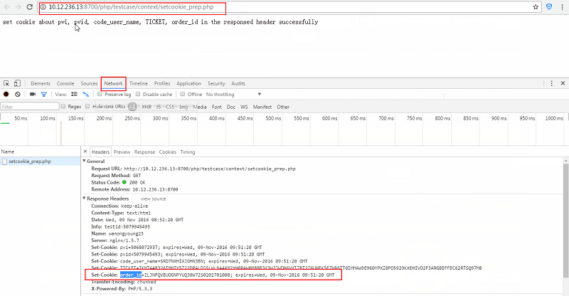Image resolution: width=569 pixels, height=296 pixels.
Task: Toggle the overview waterfall view icon
Action: pyautogui.click(x=85, y=95)
